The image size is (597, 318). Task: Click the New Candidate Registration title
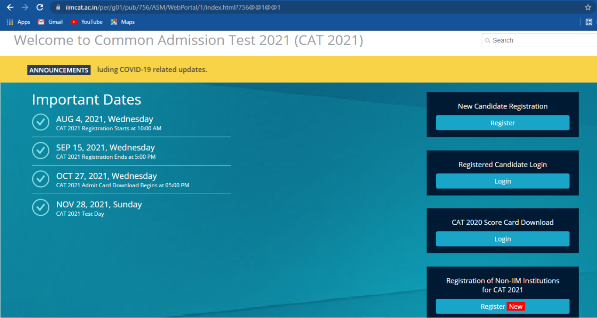pyautogui.click(x=503, y=106)
